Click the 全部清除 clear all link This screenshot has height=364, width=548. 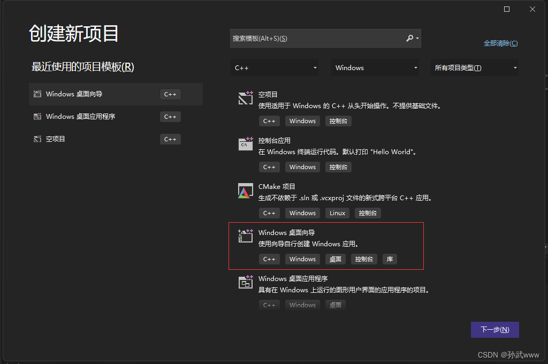[x=500, y=43]
